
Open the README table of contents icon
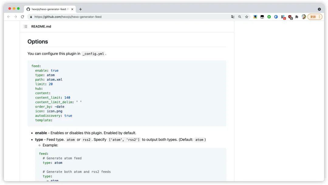[x=26, y=27]
